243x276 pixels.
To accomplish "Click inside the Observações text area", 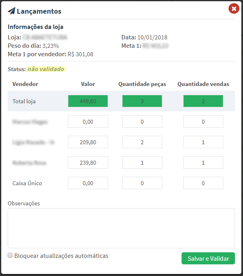I will [x=121, y=228].
